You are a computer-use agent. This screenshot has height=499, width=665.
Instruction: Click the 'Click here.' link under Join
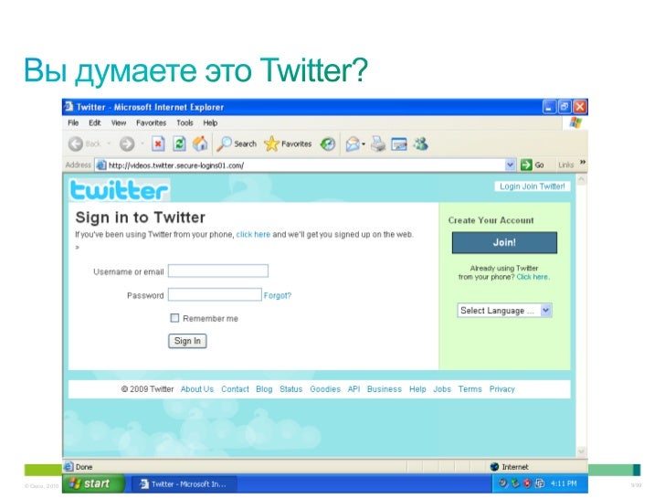(533, 277)
